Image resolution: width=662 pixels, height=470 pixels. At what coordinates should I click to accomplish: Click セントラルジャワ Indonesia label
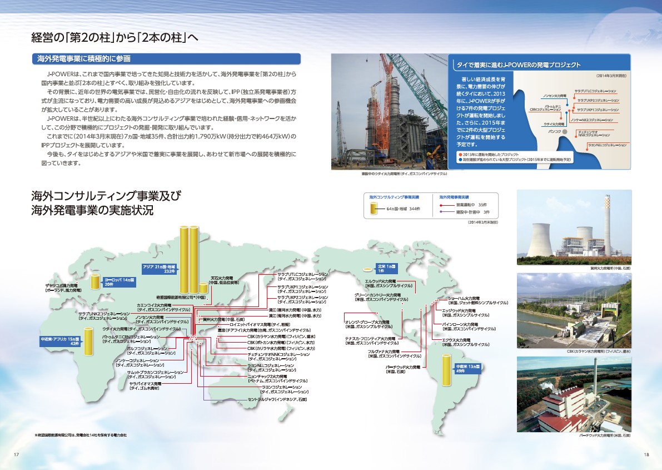tap(277, 399)
